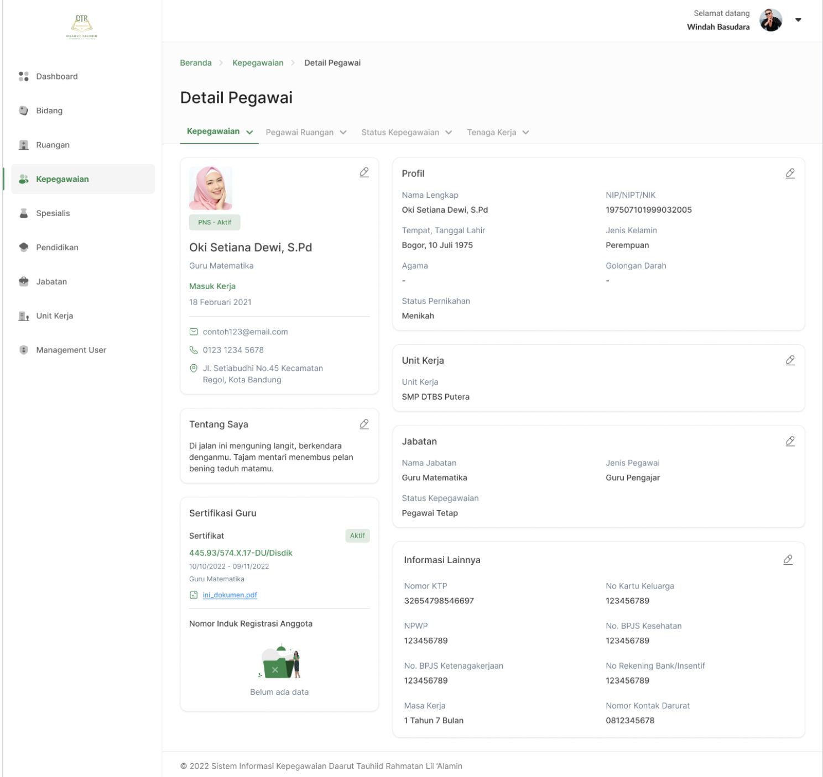823x777 pixels.
Task: Click the Spesialis flask icon in sidebar
Action: (24, 213)
